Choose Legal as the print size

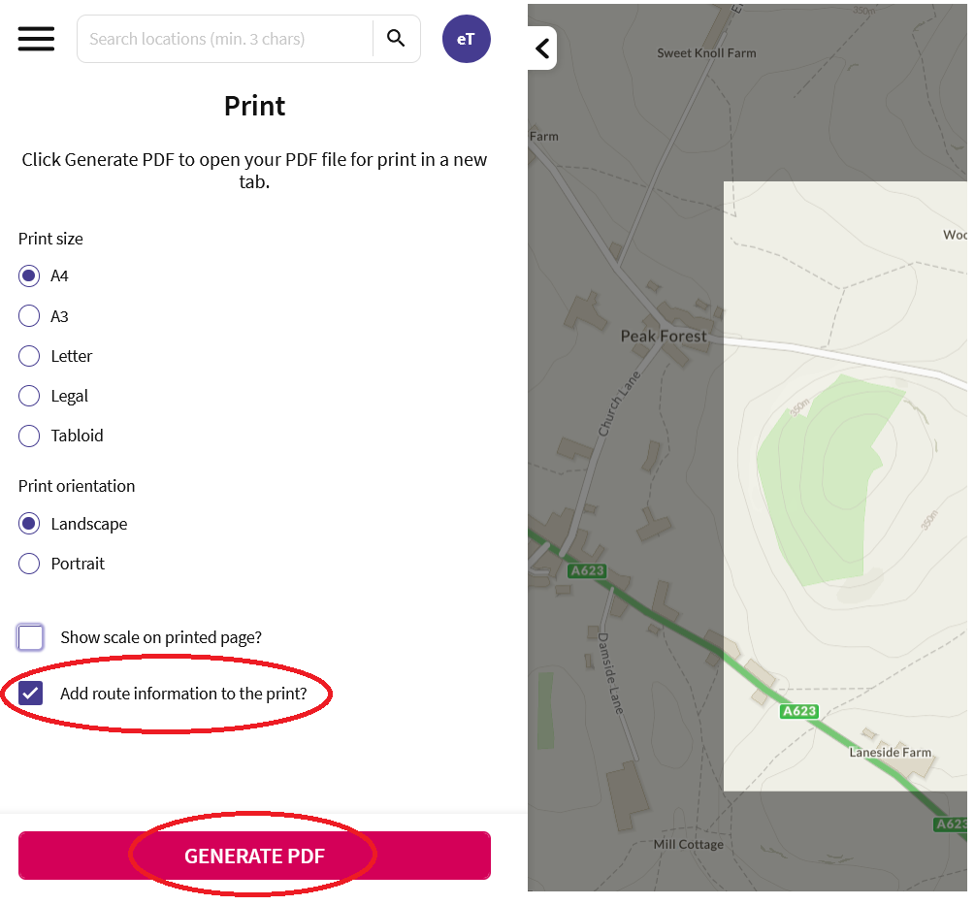[x=28, y=395]
